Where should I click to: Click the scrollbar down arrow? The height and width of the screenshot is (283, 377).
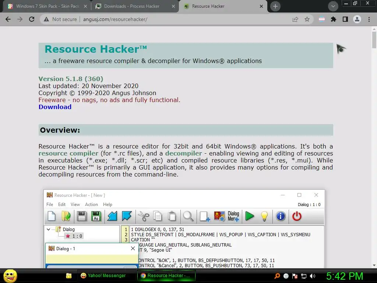tap(374, 265)
